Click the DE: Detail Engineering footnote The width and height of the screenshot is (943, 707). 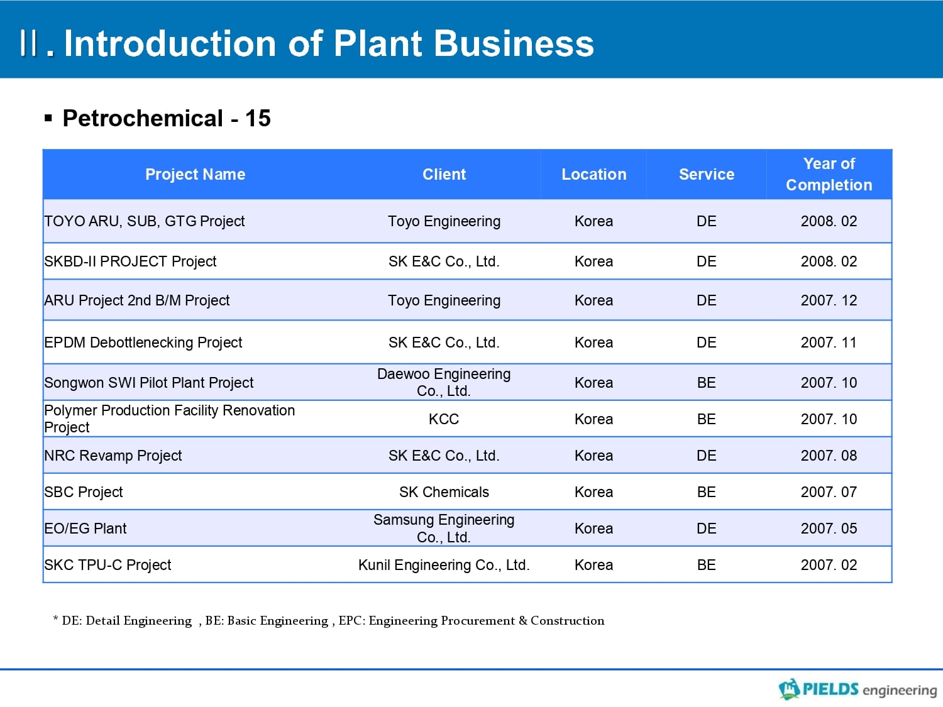click(x=126, y=621)
